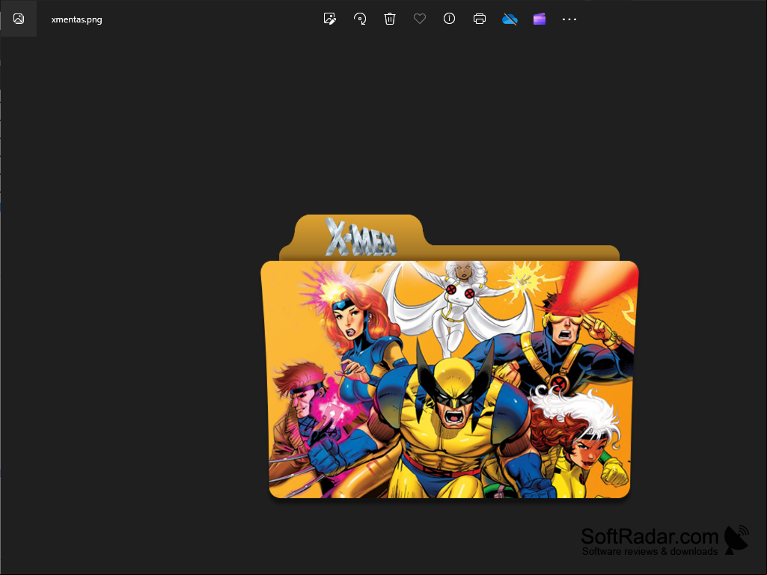The width and height of the screenshot is (767, 575).
Task: Delete the image with the trash icon
Action: pyautogui.click(x=390, y=19)
